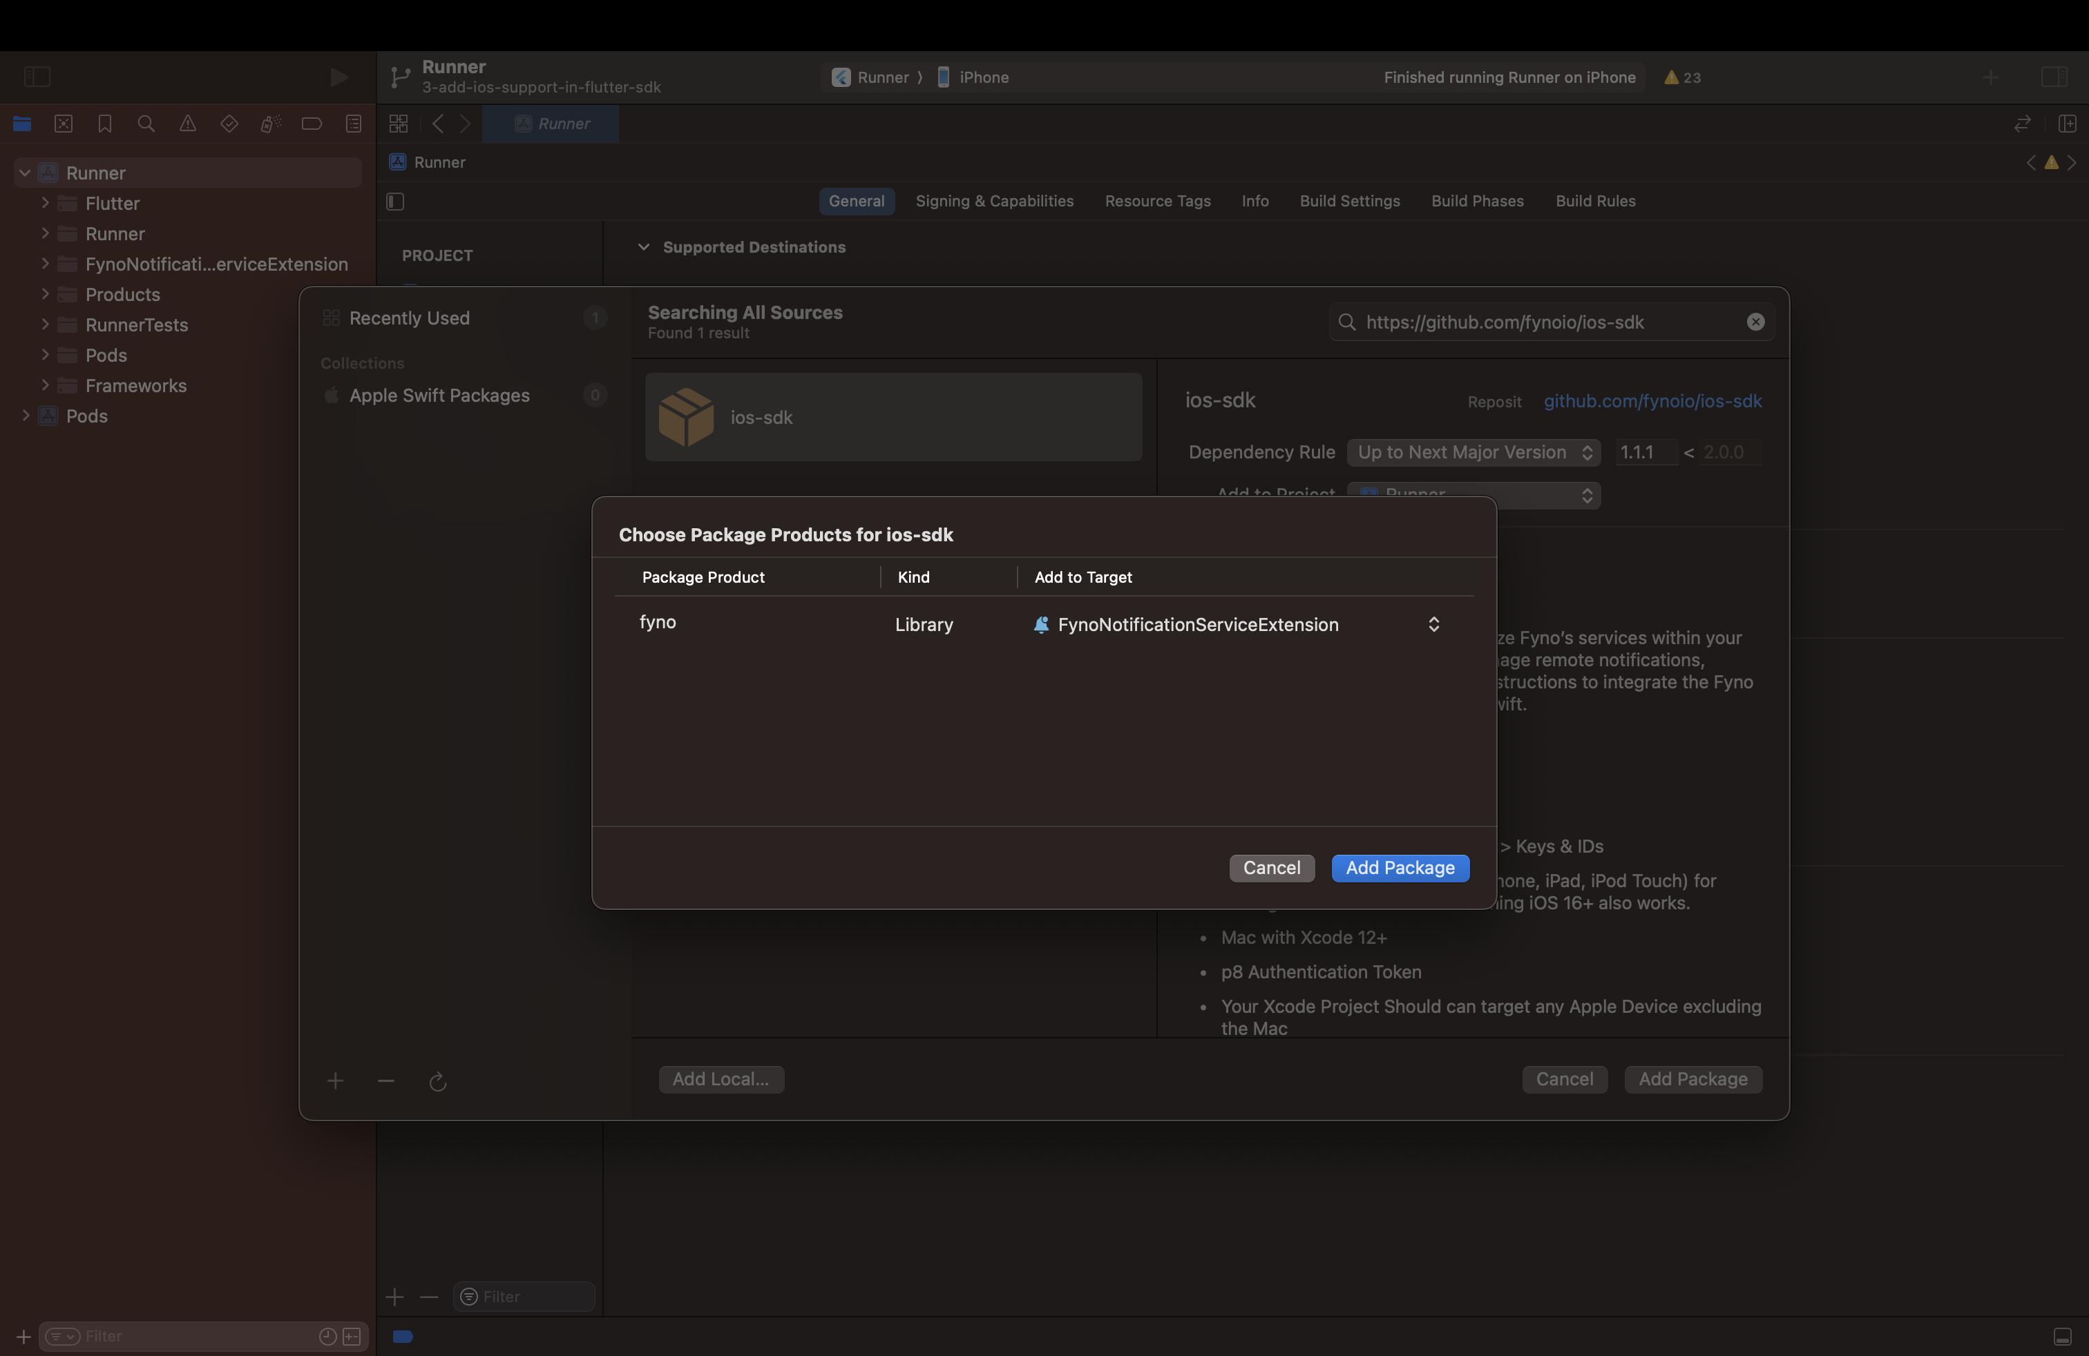Select the ios-sdk package result
This screenshot has width=2089, height=1356.
(893, 418)
